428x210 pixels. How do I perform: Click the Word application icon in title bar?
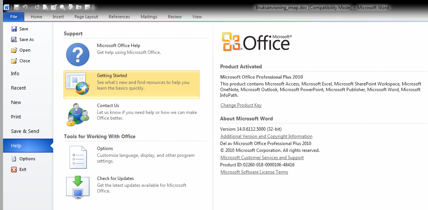click(7, 7)
